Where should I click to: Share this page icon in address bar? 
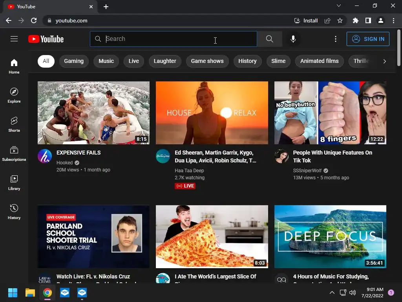(327, 20)
